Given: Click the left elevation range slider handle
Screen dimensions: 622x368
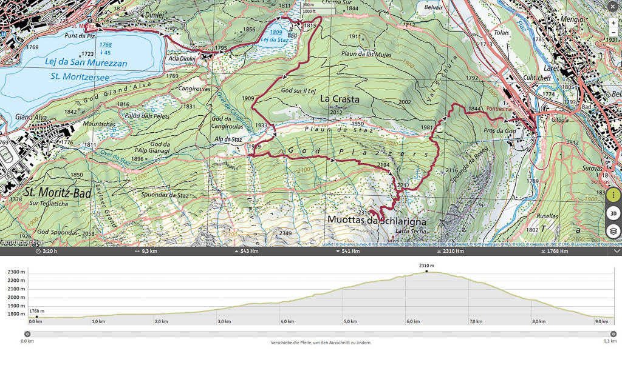Looking at the screenshot, I should coord(27,333).
